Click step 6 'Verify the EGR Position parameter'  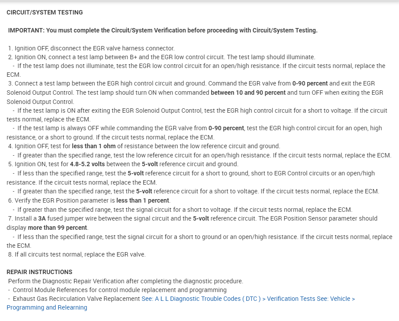61,200
